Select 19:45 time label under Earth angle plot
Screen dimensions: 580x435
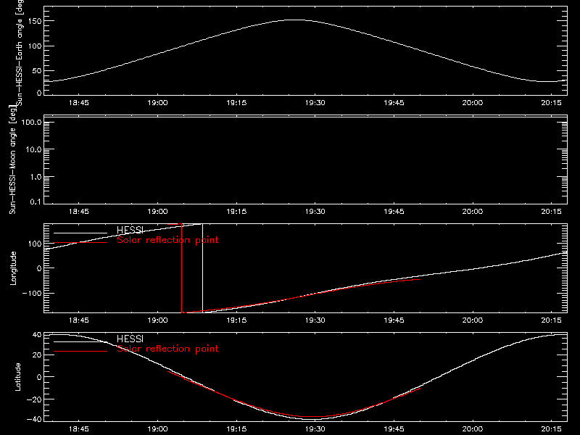click(x=394, y=103)
